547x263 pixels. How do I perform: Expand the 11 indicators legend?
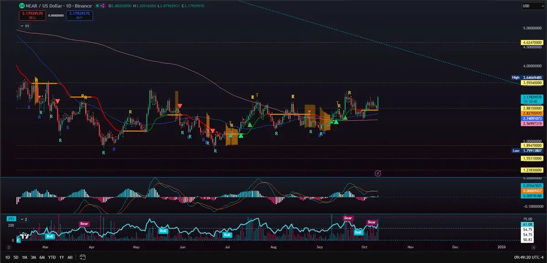pyautogui.click(x=26, y=26)
